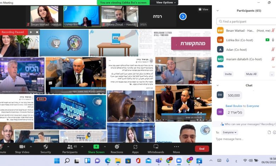
Task: Click the View layout button
Action: click(x=203, y=9)
